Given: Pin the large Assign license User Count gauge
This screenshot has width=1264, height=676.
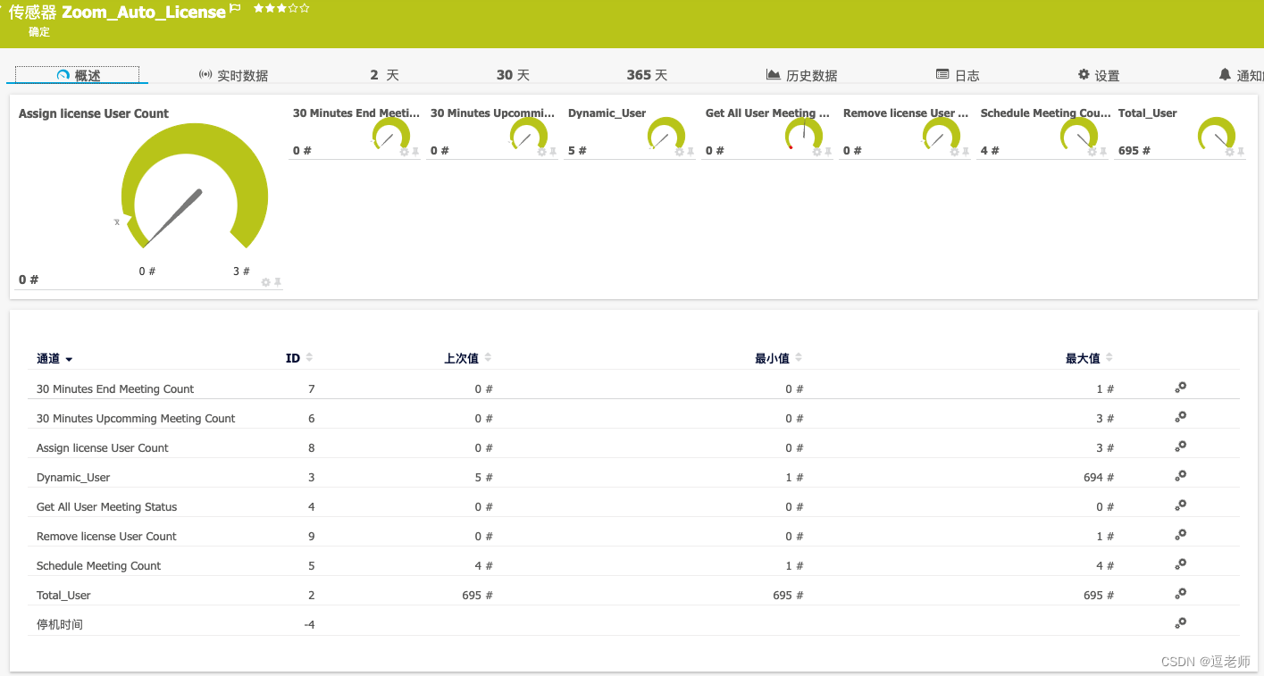Looking at the screenshot, I should click(278, 282).
